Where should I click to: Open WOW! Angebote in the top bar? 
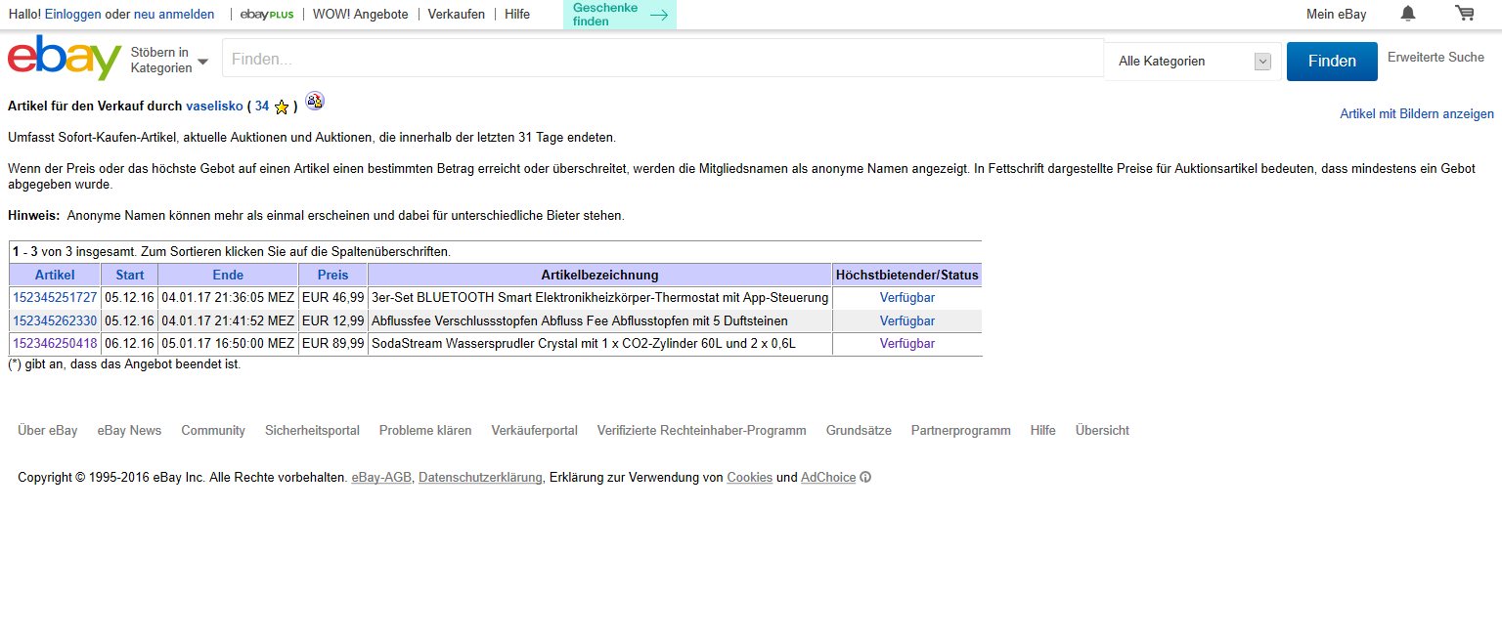361,14
